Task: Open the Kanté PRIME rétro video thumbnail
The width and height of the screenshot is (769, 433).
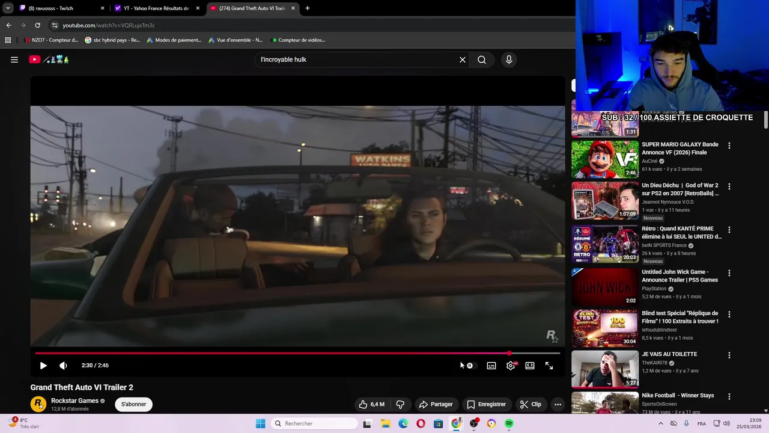Action: [605, 244]
